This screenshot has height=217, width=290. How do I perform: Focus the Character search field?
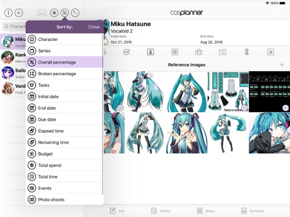point(14,26)
